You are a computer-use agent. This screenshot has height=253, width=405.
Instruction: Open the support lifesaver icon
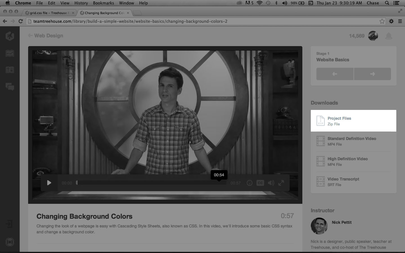[10, 242]
